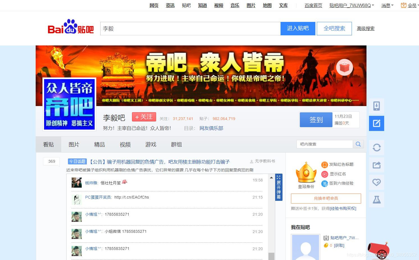Switch to the 精品 tab
This screenshot has height=260, width=419.
99,144
